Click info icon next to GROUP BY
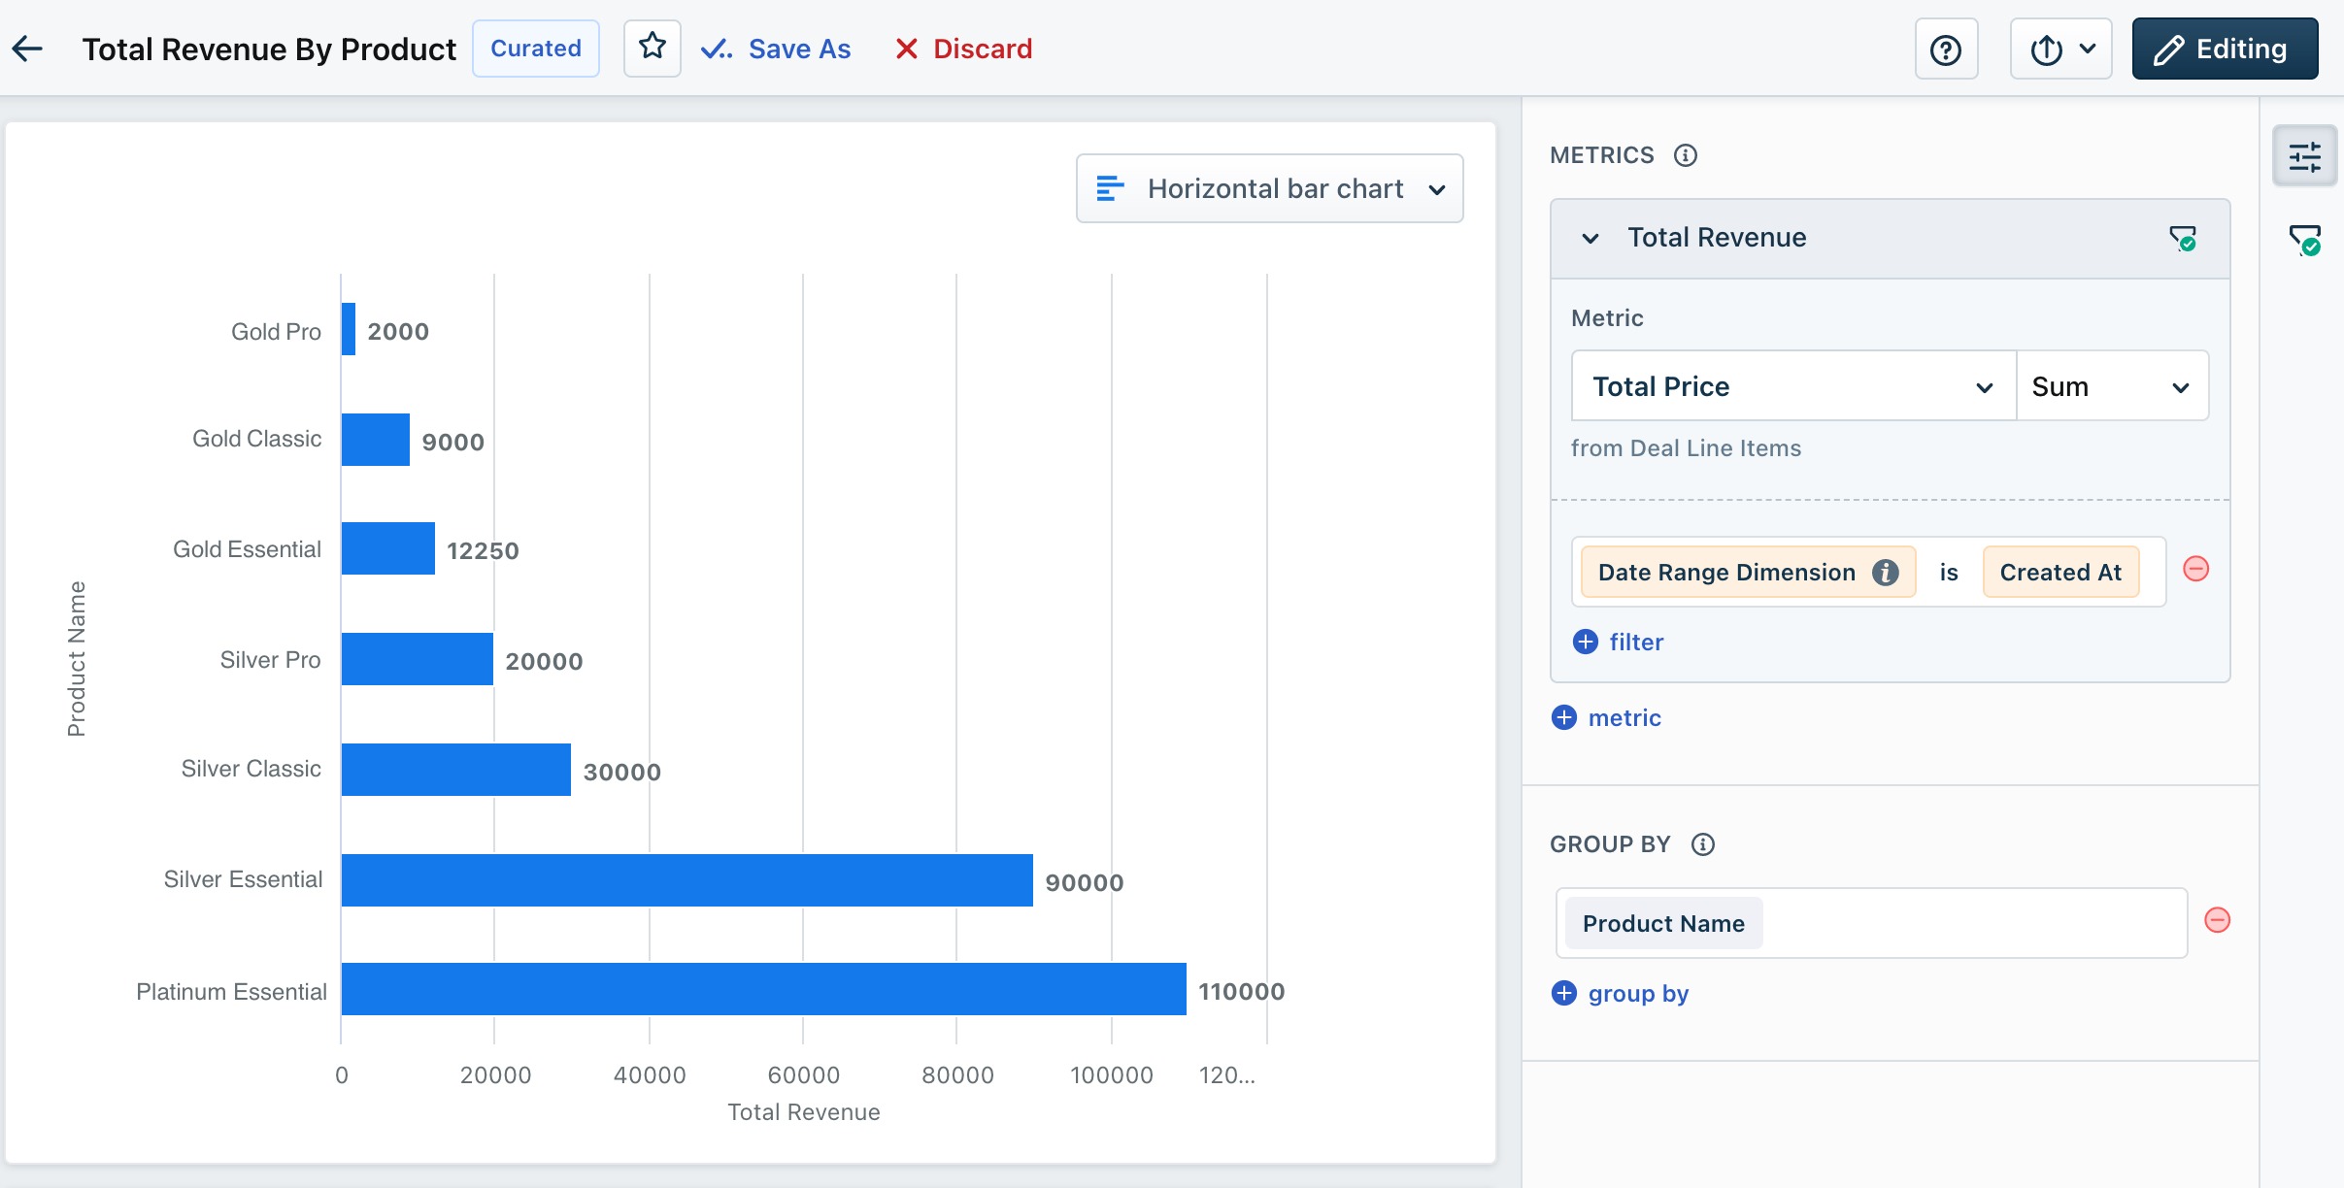This screenshot has height=1188, width=2344. pyautogui.click(x=1702, y=844)
